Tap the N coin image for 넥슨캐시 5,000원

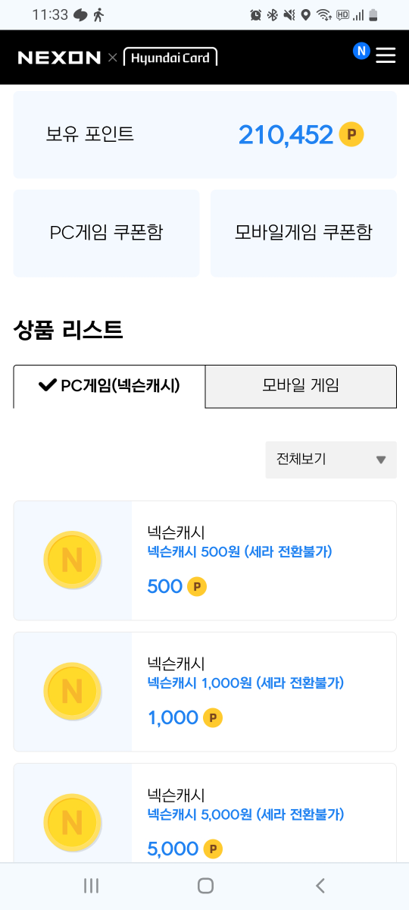pyautogui.click(x=73, y=822)
